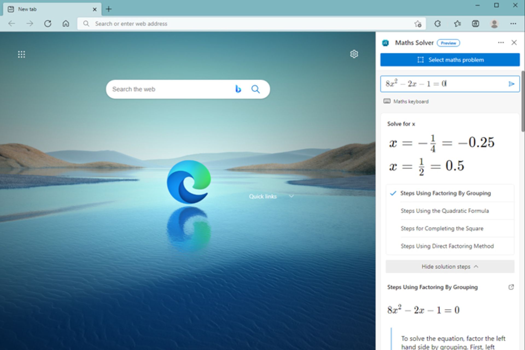Go back using the browser back arrow
Viewport: 525px width, 350px height.
coord(11,24)
